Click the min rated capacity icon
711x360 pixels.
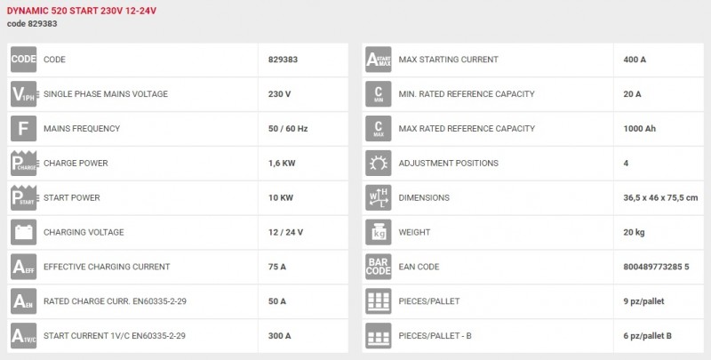[379, 94]
